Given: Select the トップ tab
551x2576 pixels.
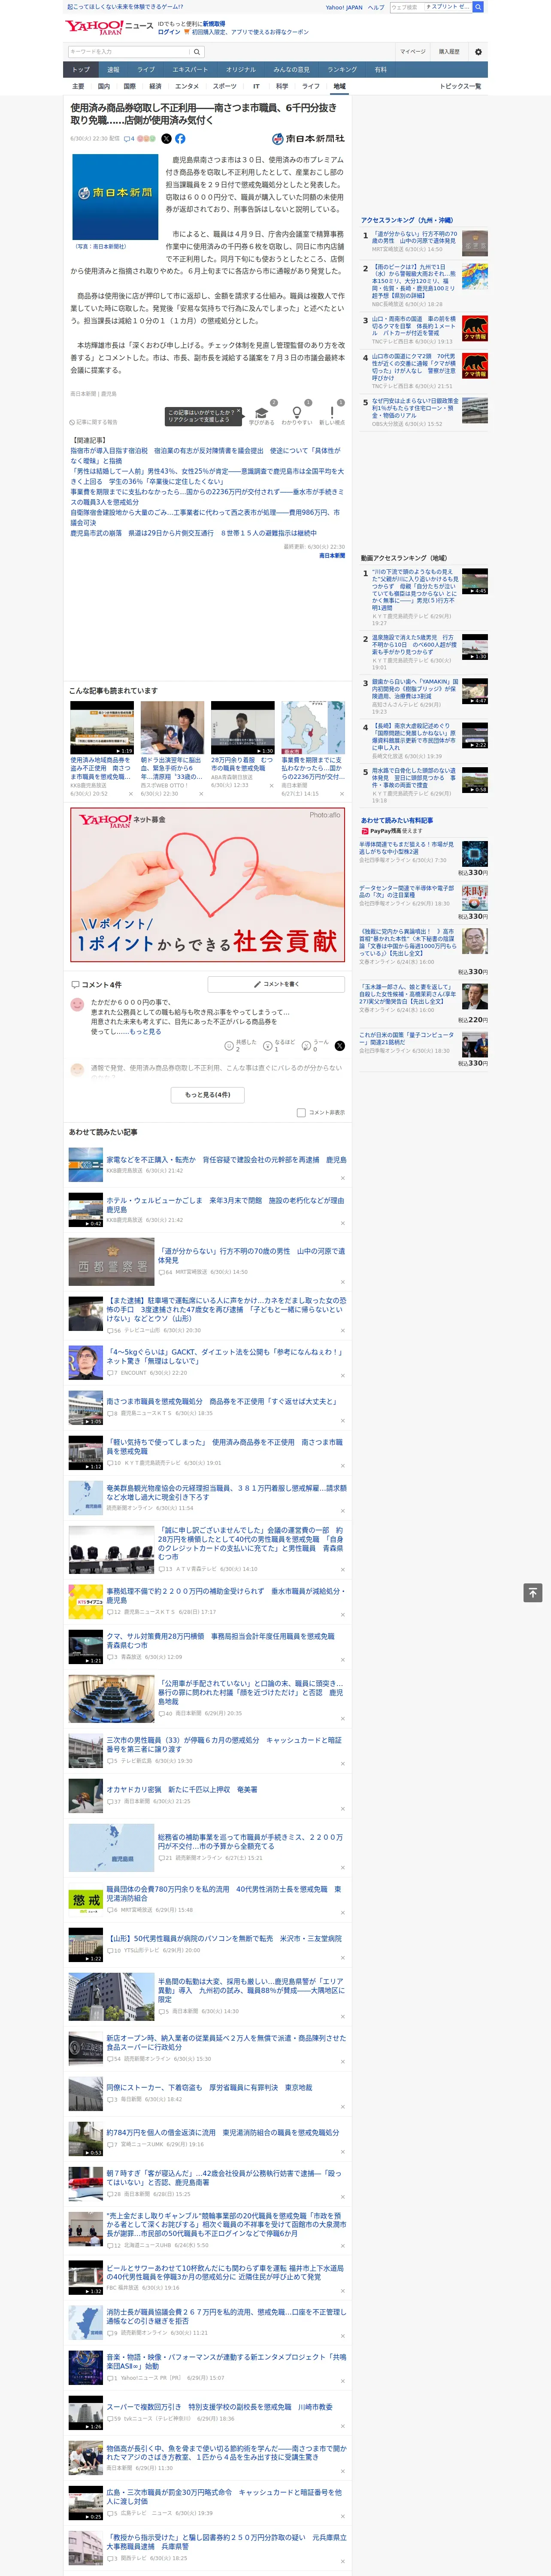Looking at the screenshot, I should click(81, 70).
